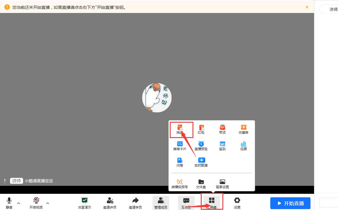Select the 直播预告 live preview icon
338x210 pixels.
201,146
